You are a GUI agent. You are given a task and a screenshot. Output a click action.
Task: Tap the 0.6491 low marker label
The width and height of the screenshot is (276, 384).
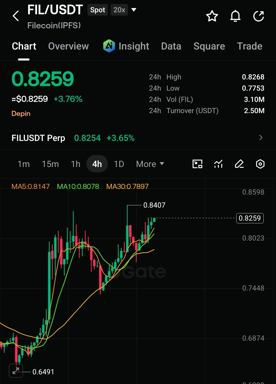[x=43, y=372]
